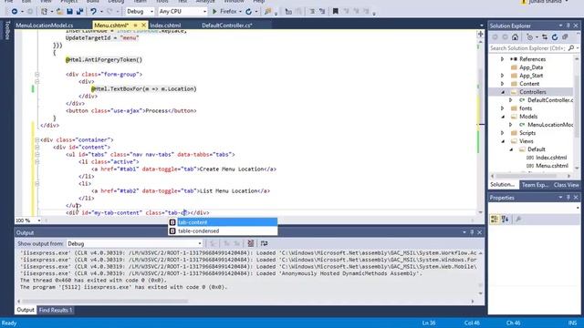Viewport: 584px width, 328px height.
Task: Toggle auto-hide pin on Output panel
Action: pyautogui.click(x=472, y=232)
